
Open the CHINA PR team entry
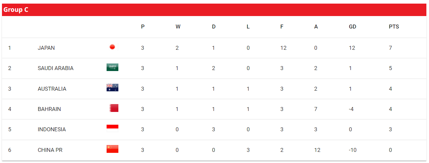coord(50,150)
